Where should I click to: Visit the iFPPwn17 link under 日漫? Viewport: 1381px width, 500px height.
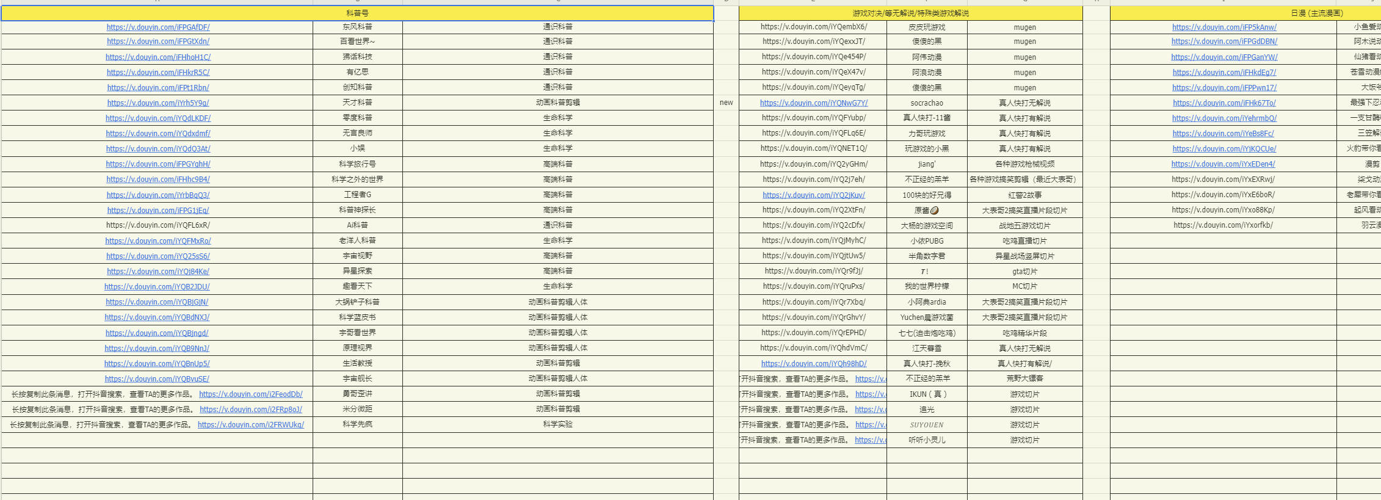[1224, 87]
